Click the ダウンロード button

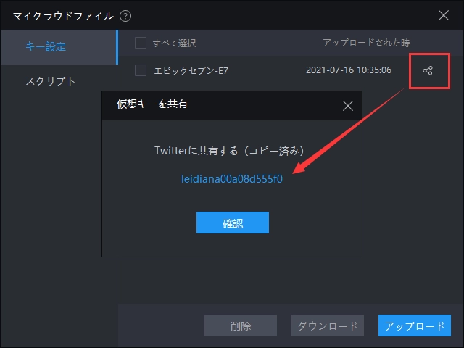(x=327, y=326)
